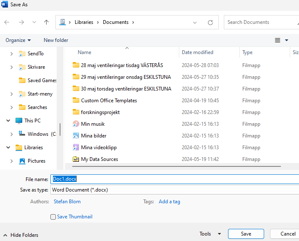Click the Start-meny folder icon
The height and width of the screenshot is (241, 299).
click(x=22, y=94)
